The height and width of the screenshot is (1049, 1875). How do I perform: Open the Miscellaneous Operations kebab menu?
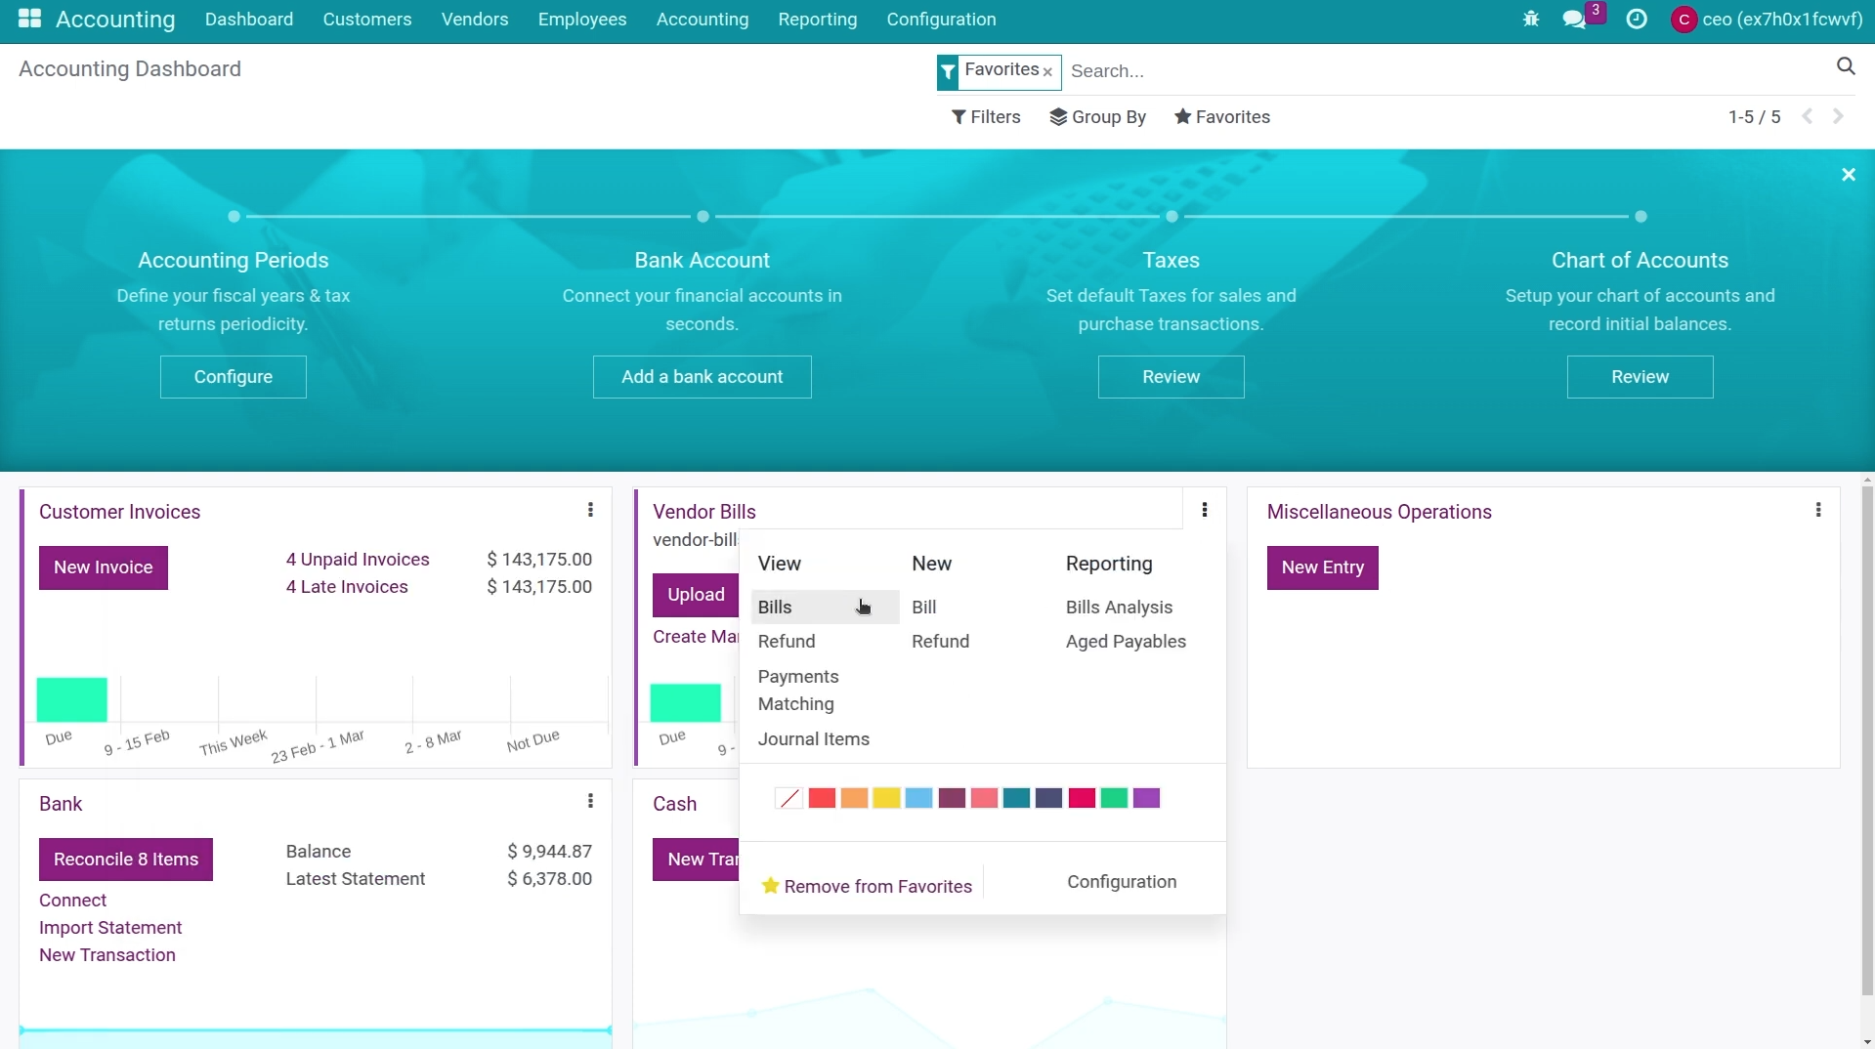coord(1818,510)
